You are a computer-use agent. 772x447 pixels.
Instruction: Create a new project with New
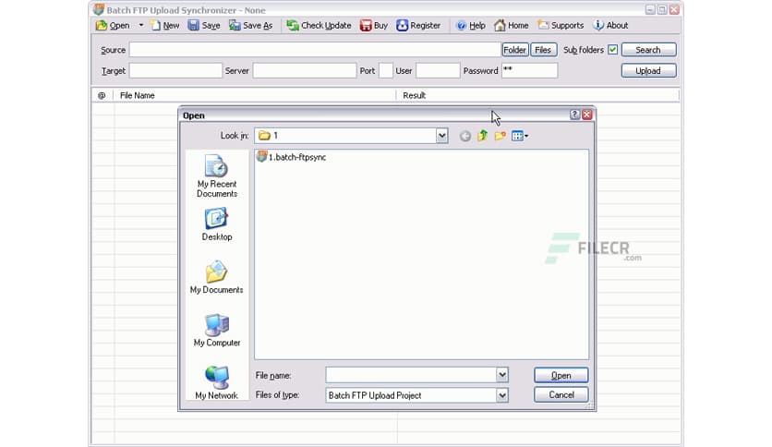point(165,26)
